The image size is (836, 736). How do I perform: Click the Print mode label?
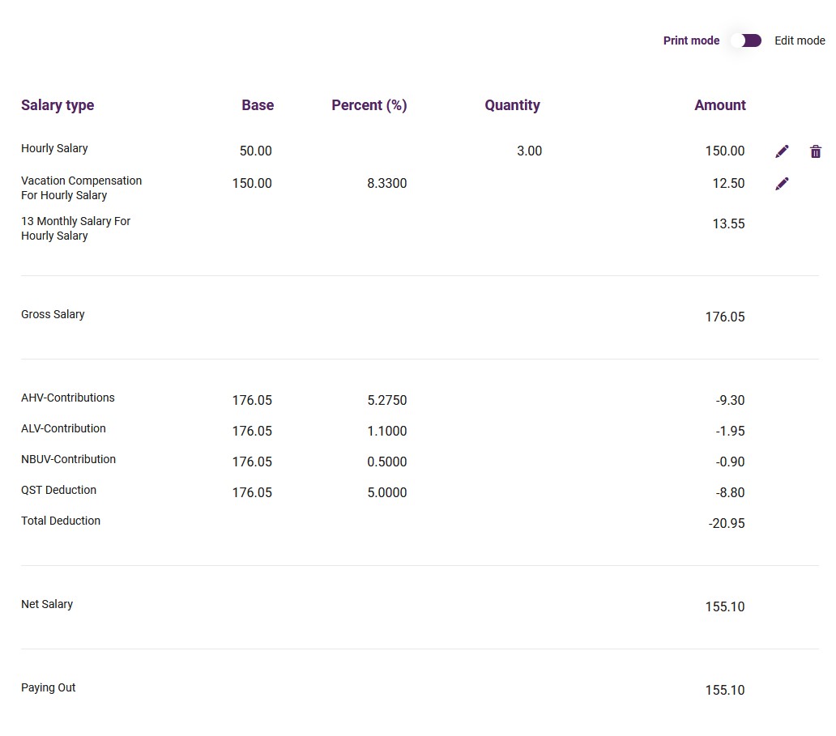point(691,40)
